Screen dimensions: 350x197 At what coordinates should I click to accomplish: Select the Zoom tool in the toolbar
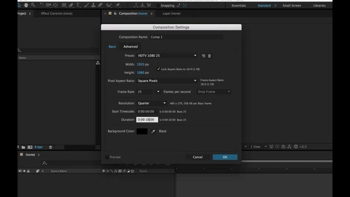click(x=33, y=5)
